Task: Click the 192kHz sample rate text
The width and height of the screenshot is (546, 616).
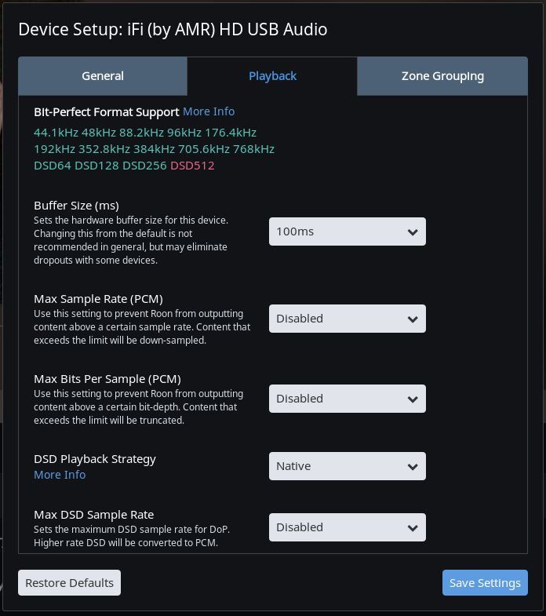Action: pyautogui.click(x=55, y=149)
